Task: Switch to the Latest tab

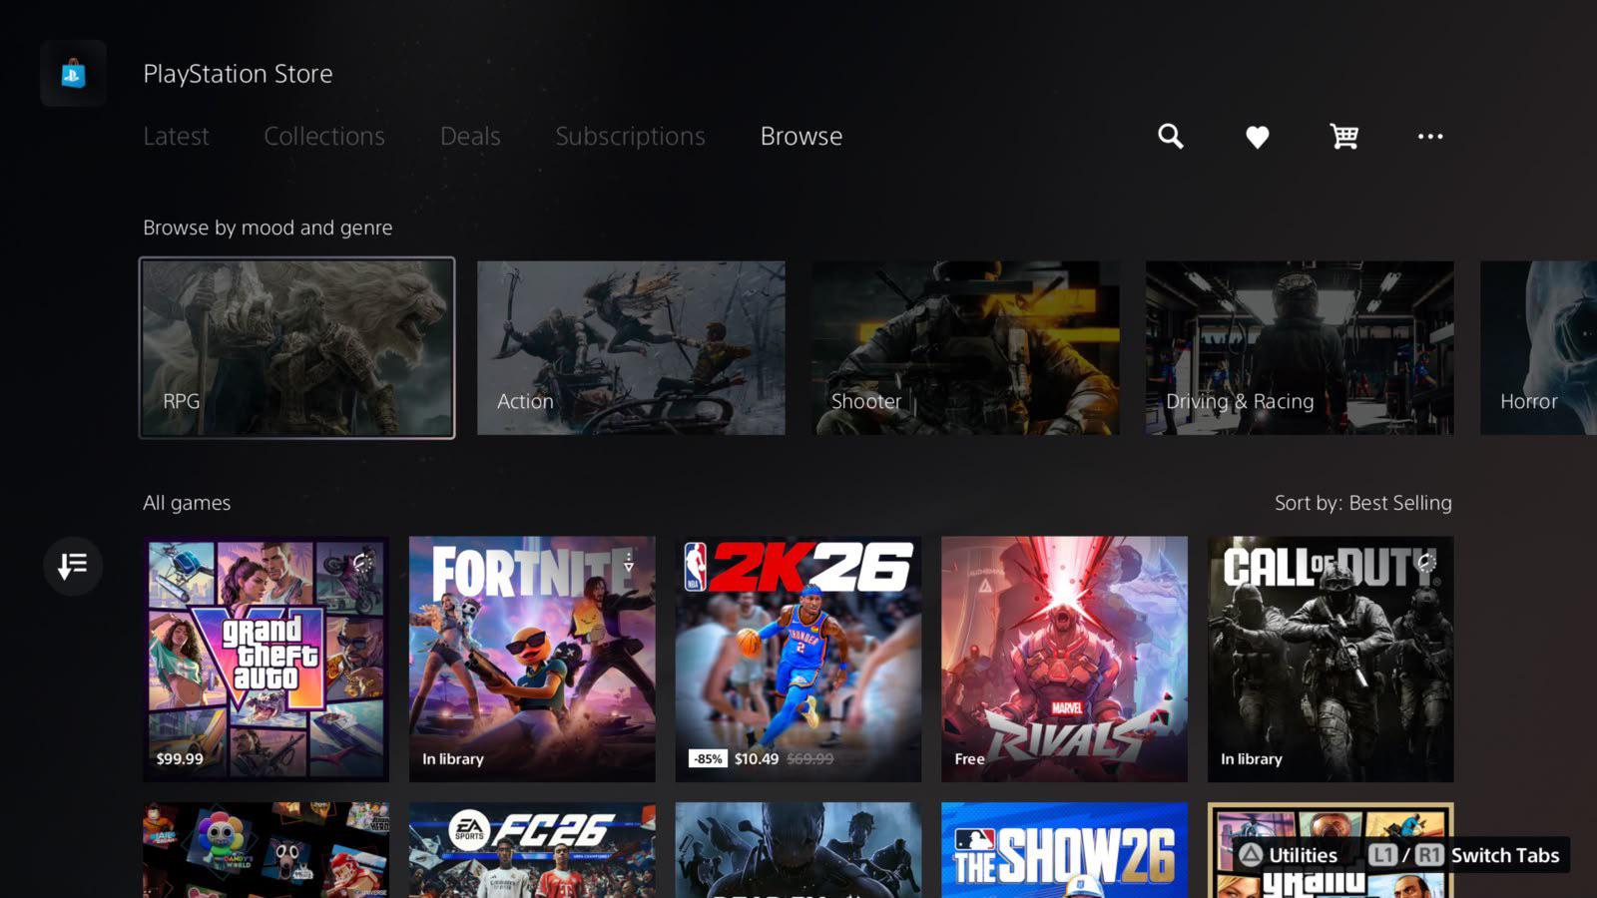Action: pyautogui.click(x=176, y=136)
